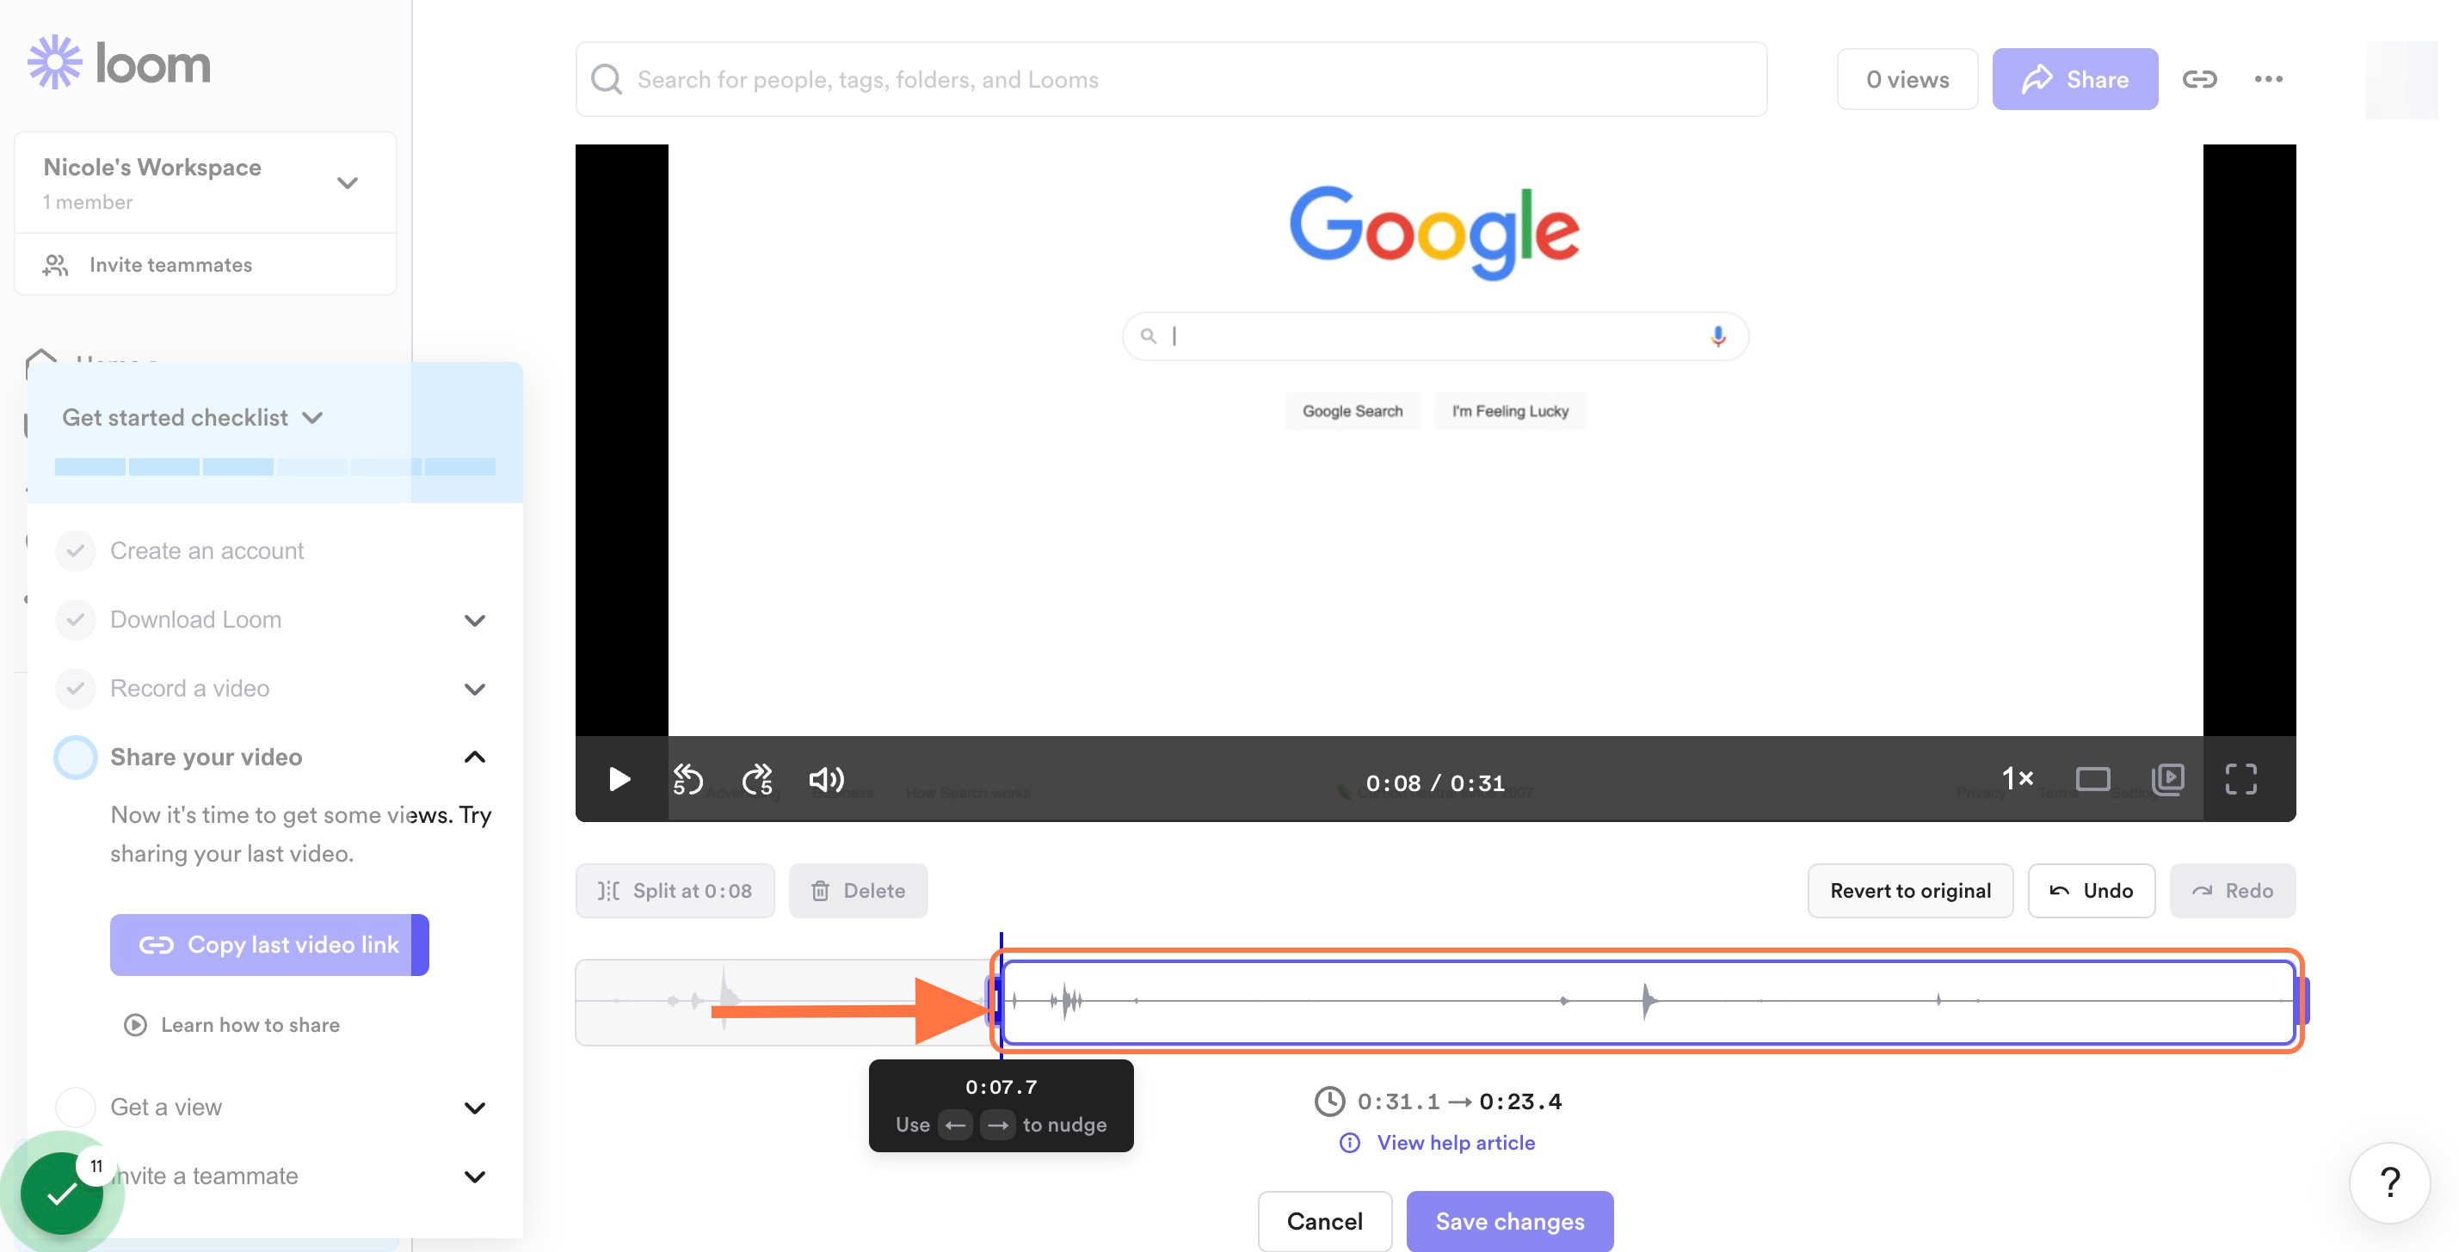Toggle the Share your video circle
2459x1252 pixels.
point(76,757)
